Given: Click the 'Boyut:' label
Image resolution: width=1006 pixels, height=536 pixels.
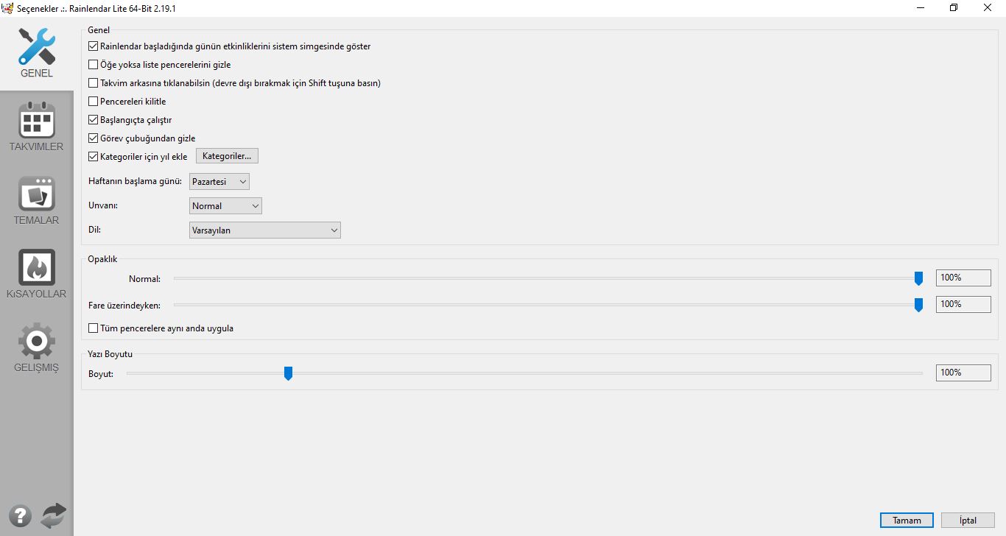Looking at the screenshot, I should click(x=101, y=374).
